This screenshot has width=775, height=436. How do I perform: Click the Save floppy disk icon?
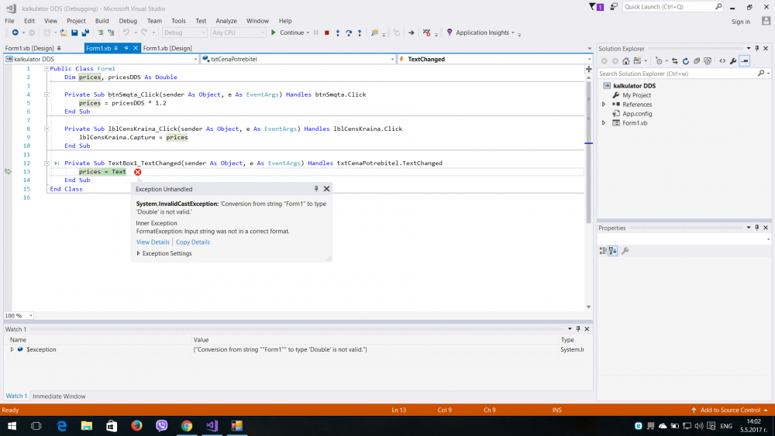pyautogui.click(x=74, y=33)
